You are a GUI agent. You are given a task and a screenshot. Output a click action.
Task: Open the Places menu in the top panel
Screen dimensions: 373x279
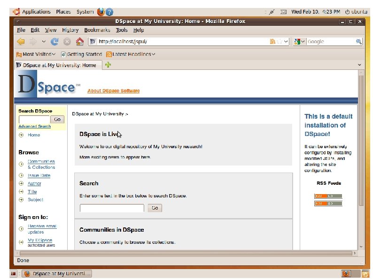pyautogui.click(x=63, y=12)
